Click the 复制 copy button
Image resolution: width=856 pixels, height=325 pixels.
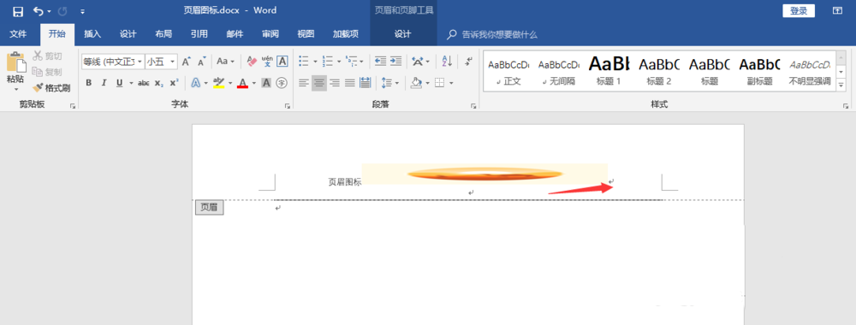(47, 72)
